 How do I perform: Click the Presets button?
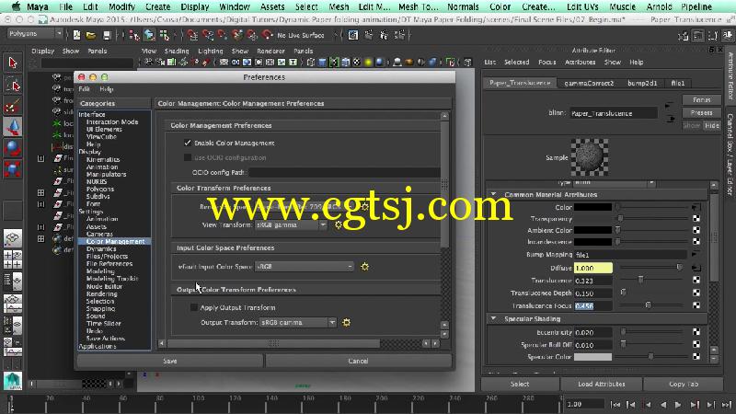coord(701,112)
